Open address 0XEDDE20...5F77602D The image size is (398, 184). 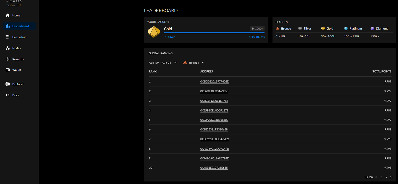click(215, 81)
